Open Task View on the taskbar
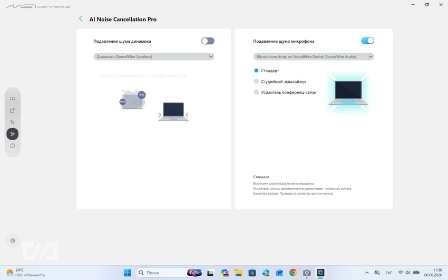This screenshot has height=280, width=448. (211, 273)
